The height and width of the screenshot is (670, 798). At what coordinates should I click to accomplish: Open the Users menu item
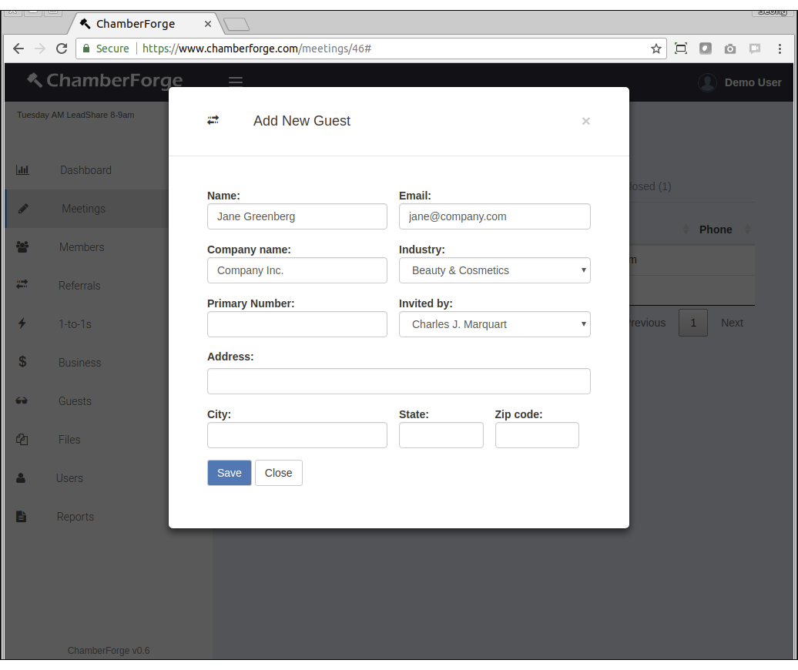pyautogui.click(x=69, y=478)
